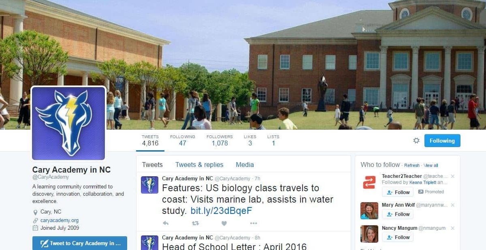486x250 pixels.
Task: Like the biology class tweet with heart icon
Action: pos(224,223)
